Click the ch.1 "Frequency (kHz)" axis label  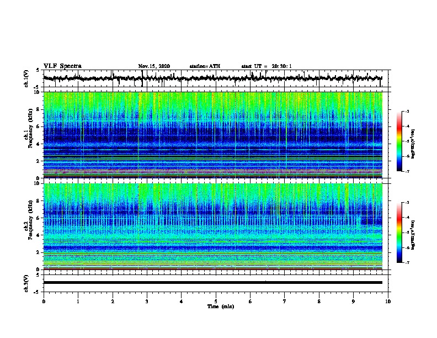pos(30,129)
